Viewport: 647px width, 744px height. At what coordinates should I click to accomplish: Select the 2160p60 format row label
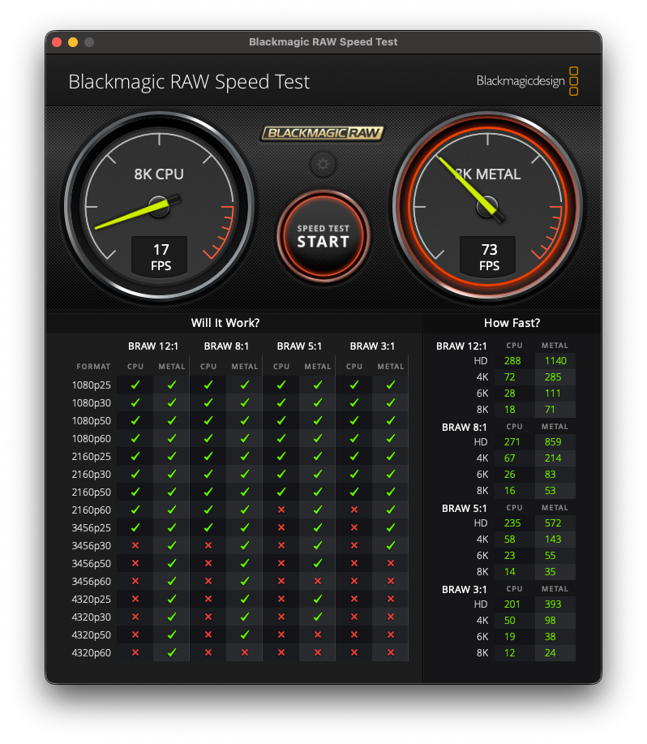click(x=92, y=510)
